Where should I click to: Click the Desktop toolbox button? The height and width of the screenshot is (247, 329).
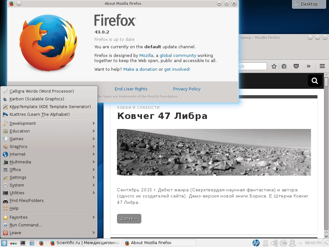pyautogui.click(x=309, y=4)
